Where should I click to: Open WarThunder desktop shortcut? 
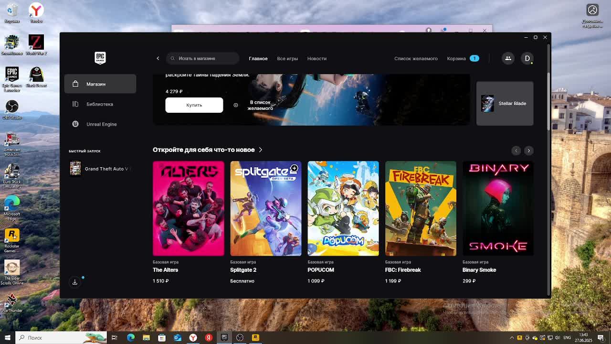click(x=12, y=302)
